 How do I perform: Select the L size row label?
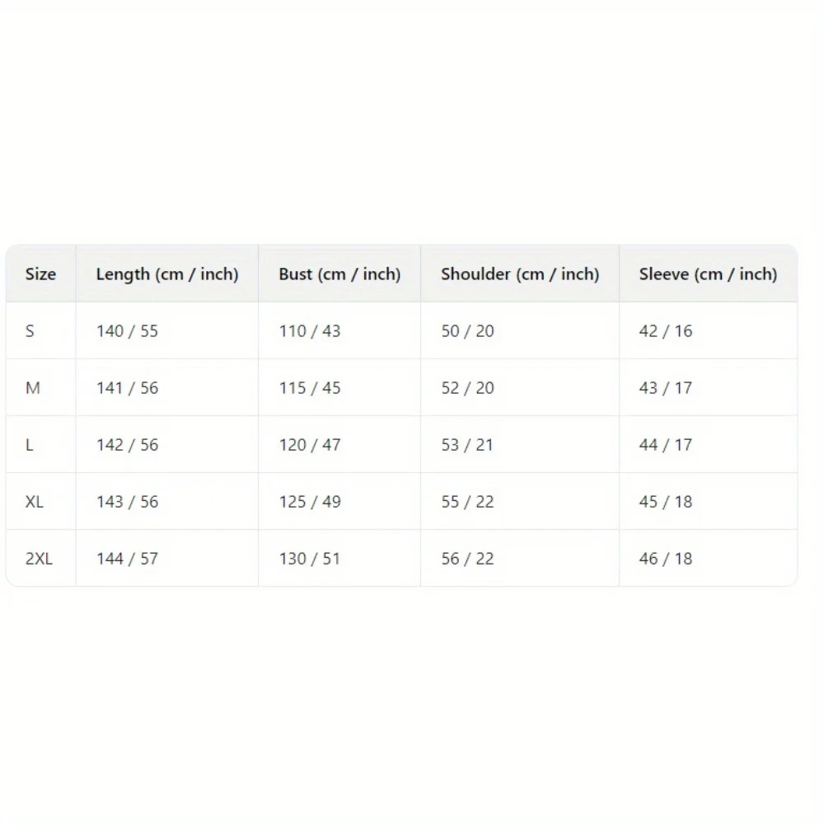[x=30, y=445]
